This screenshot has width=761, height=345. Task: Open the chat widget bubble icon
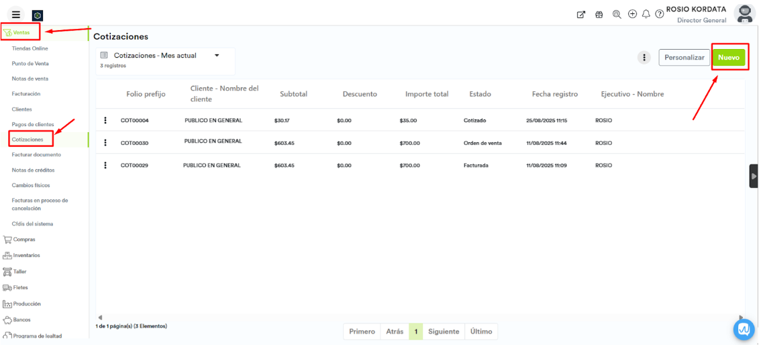[744, 329]
